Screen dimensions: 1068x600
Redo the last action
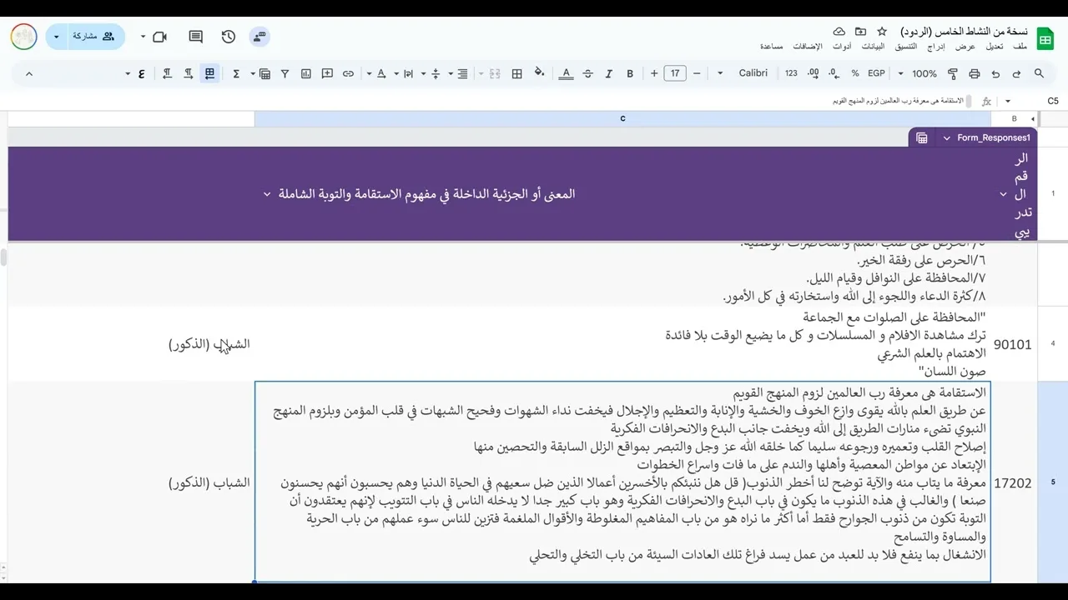pyautogui.click(x=995, y=73)
